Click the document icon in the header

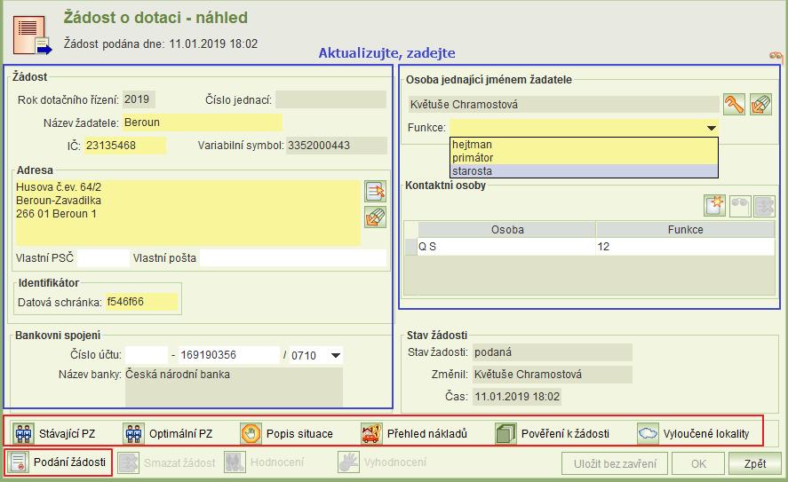[x=32, y=36]
